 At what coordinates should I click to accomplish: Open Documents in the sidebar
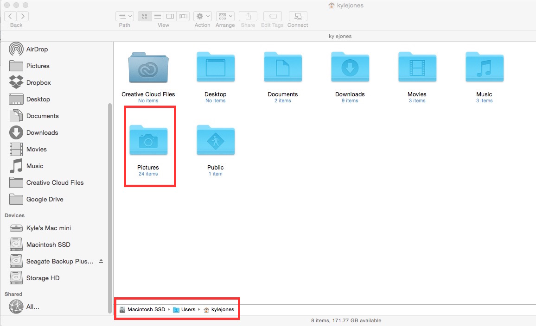point(42,116)
